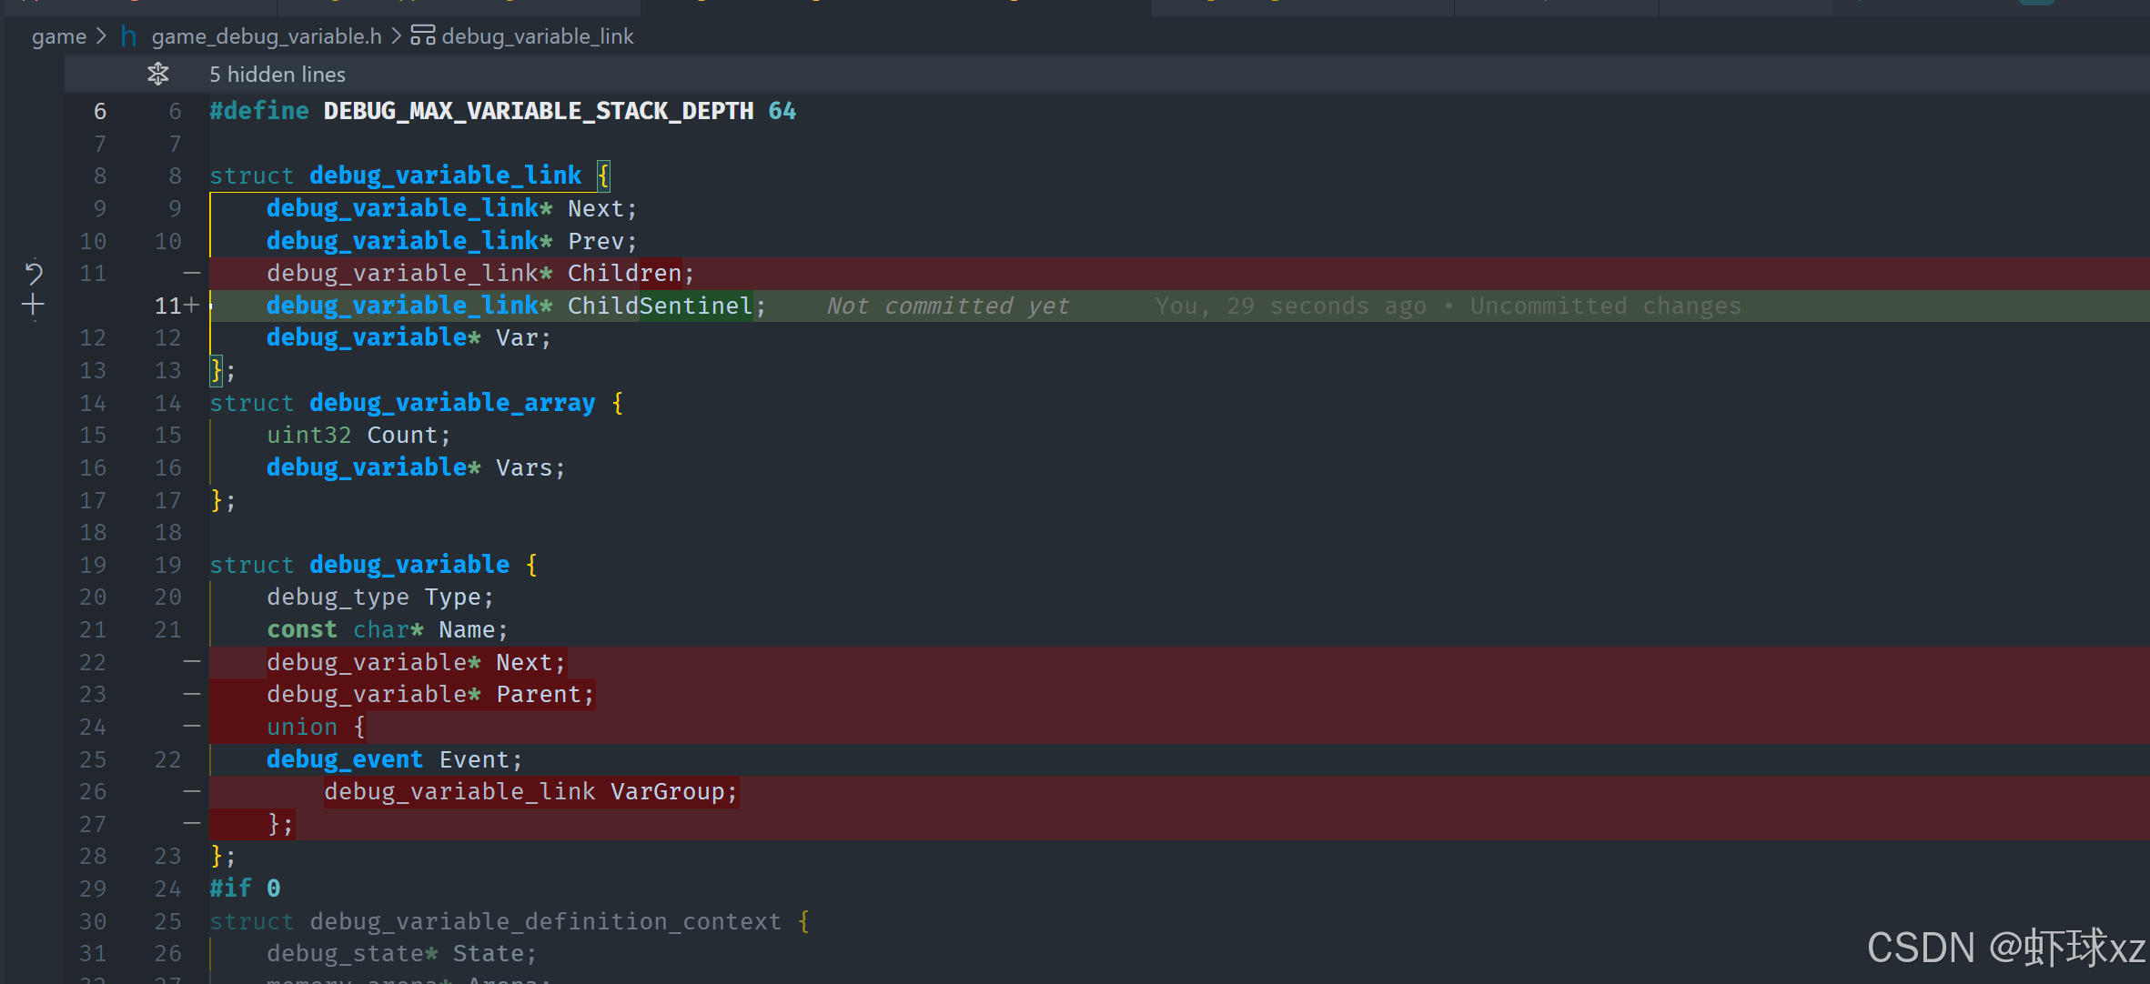Click minus marker beside removed union line
The image size is (2150, 984).
[x=191, y=727]
